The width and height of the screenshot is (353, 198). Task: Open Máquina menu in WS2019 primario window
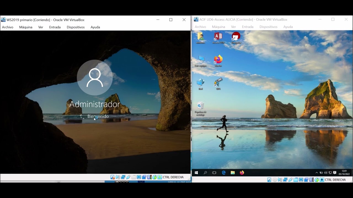26,27
